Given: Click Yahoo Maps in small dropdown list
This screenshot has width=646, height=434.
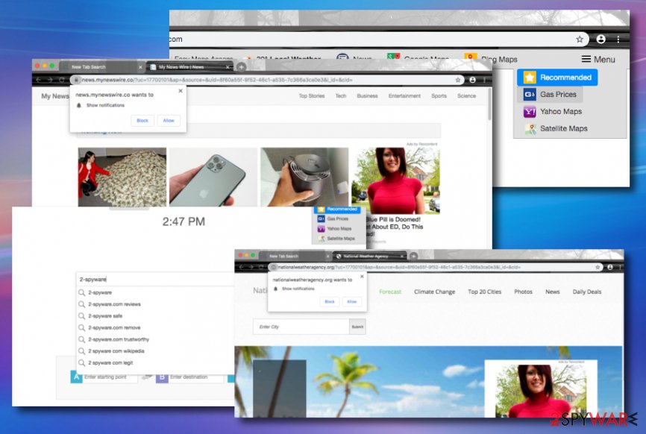Looking at the screenshot, I should point(339,228).
